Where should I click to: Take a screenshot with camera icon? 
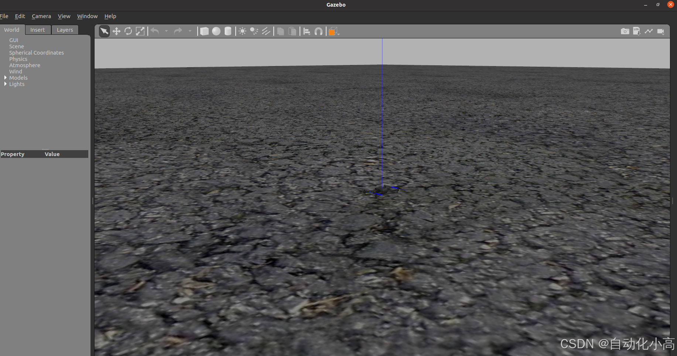[625, 31]
